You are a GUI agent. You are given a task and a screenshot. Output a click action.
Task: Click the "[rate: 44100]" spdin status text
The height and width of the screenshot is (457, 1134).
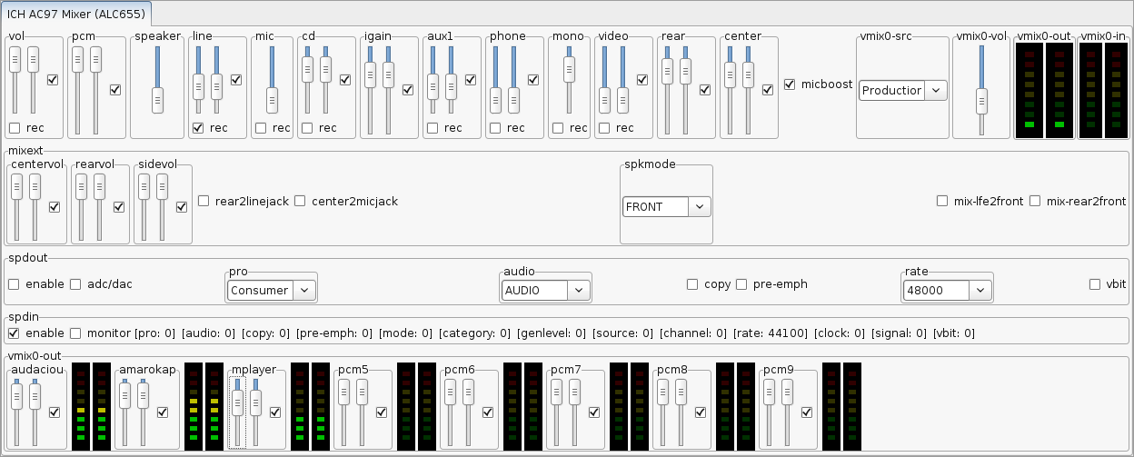tap(770, 333)
